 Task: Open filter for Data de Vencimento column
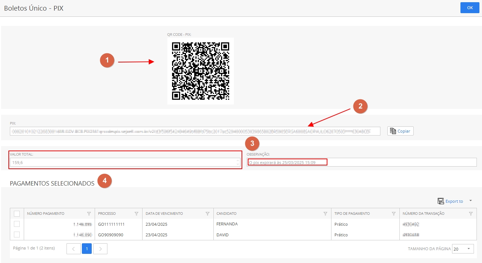coord(207,214)
